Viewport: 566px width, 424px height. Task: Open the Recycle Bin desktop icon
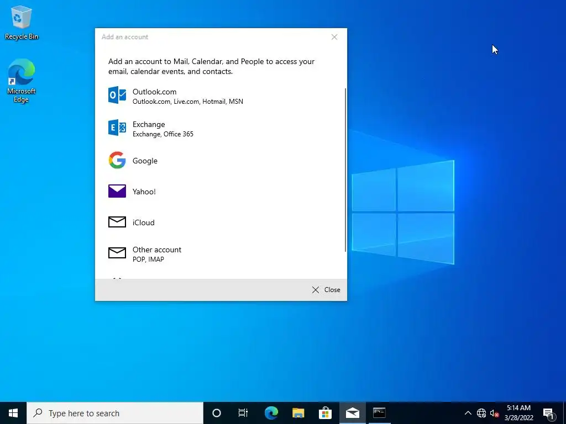click(22, 22)
